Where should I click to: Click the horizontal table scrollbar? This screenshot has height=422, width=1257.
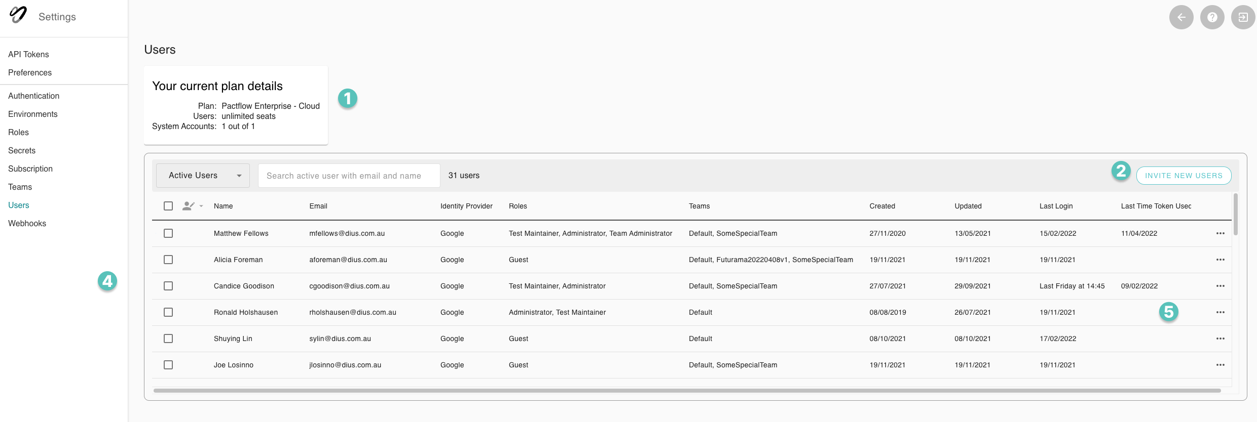687,391
